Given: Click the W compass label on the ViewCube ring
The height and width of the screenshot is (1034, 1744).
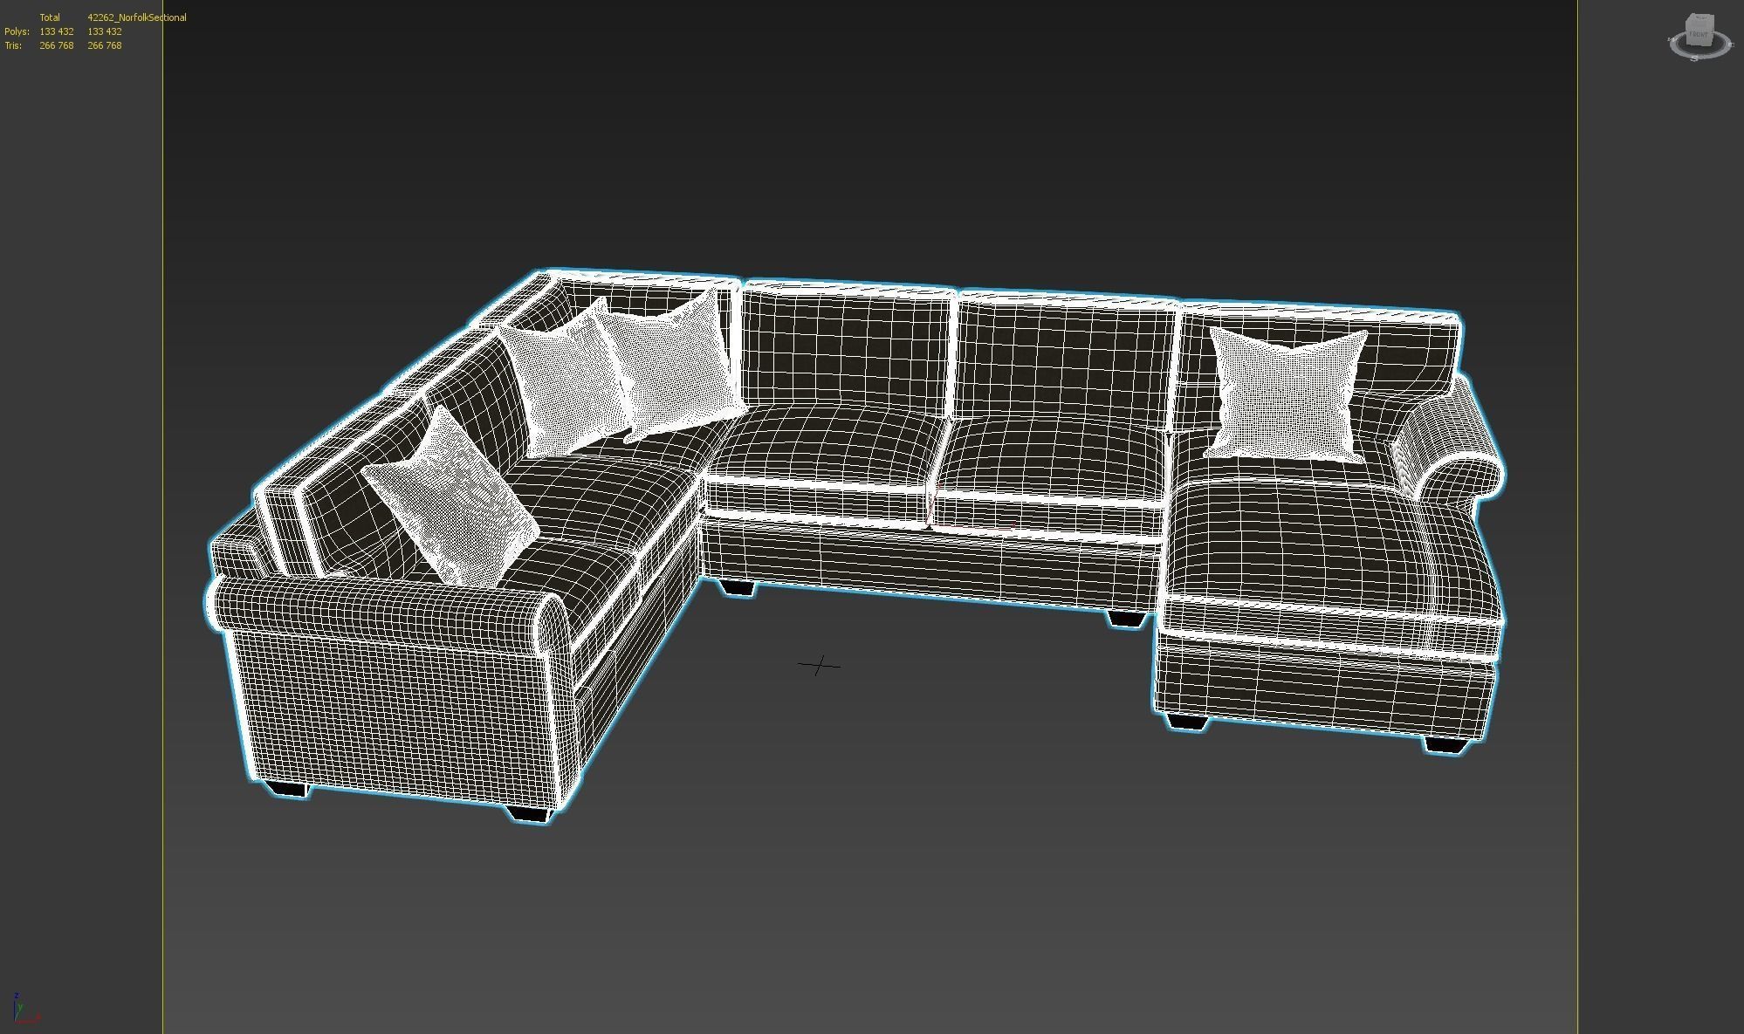Looking at the screenshot, I should tap(1670, 39).
